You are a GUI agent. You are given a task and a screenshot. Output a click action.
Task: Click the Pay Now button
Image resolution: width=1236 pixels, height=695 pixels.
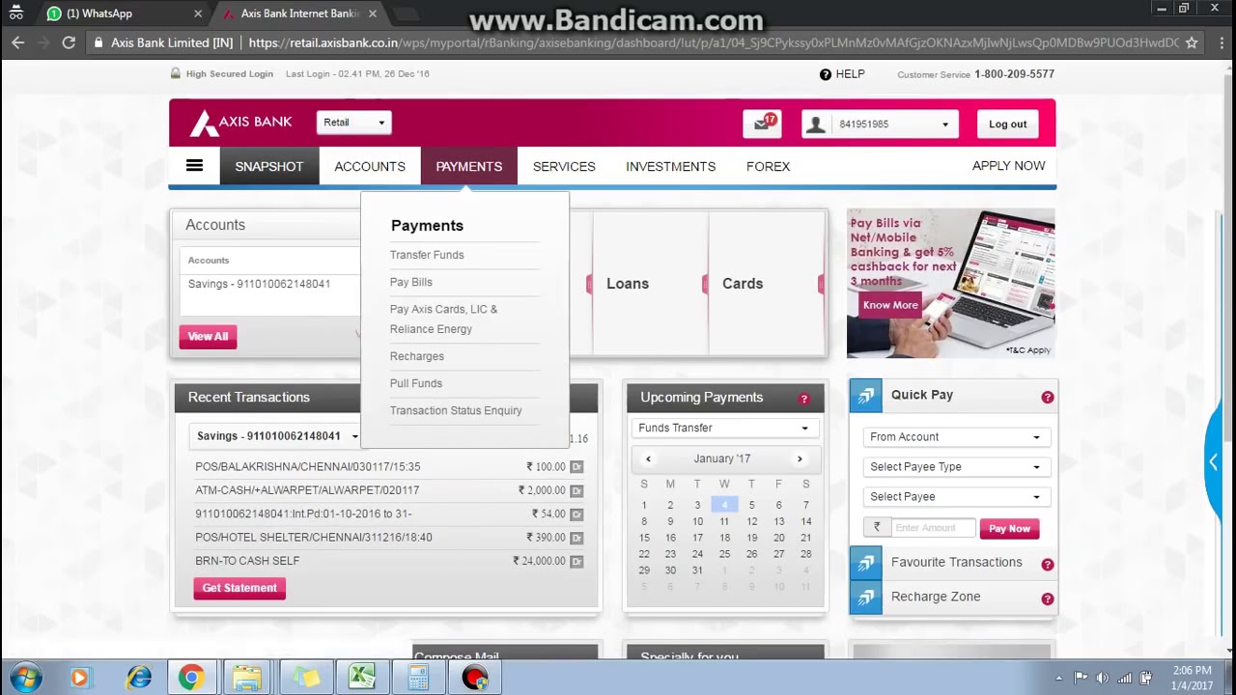point(1009,529)
